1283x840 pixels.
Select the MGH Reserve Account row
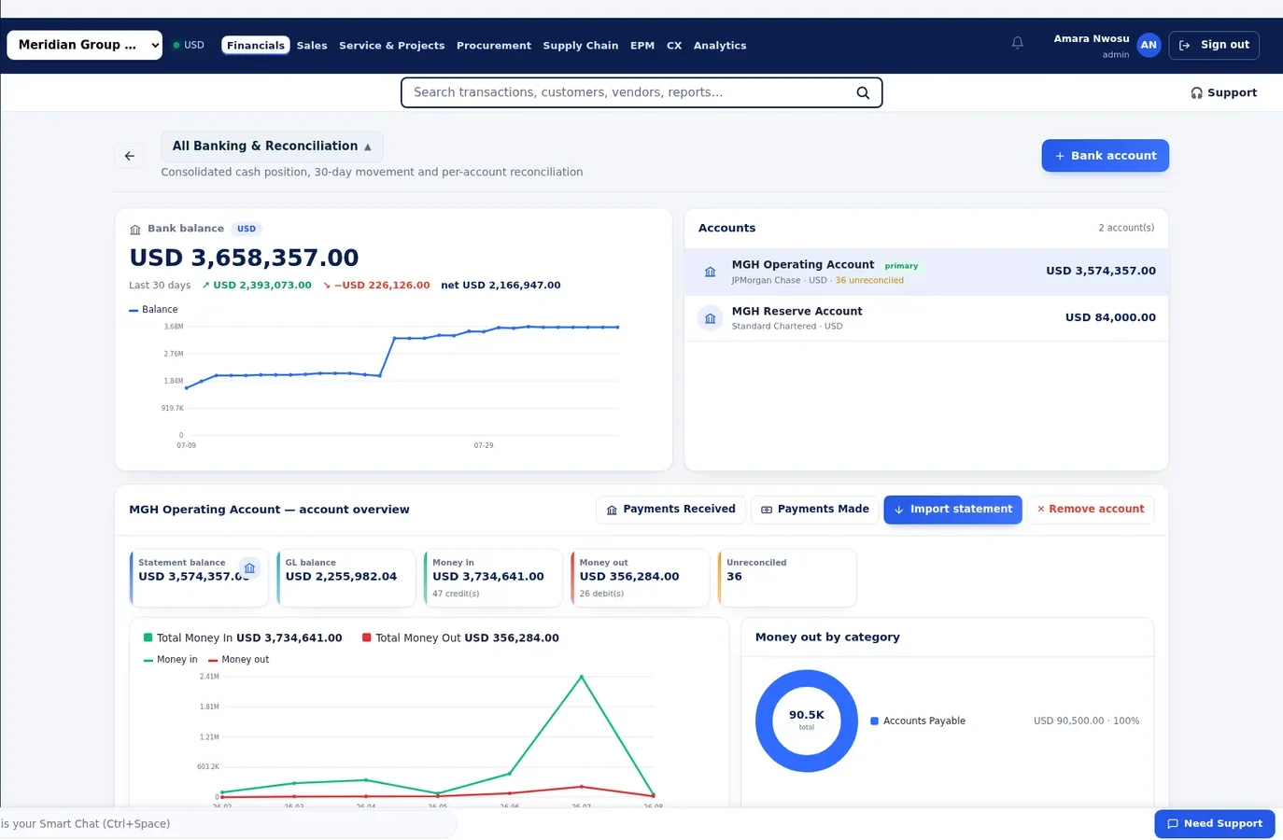coord(926,318)
